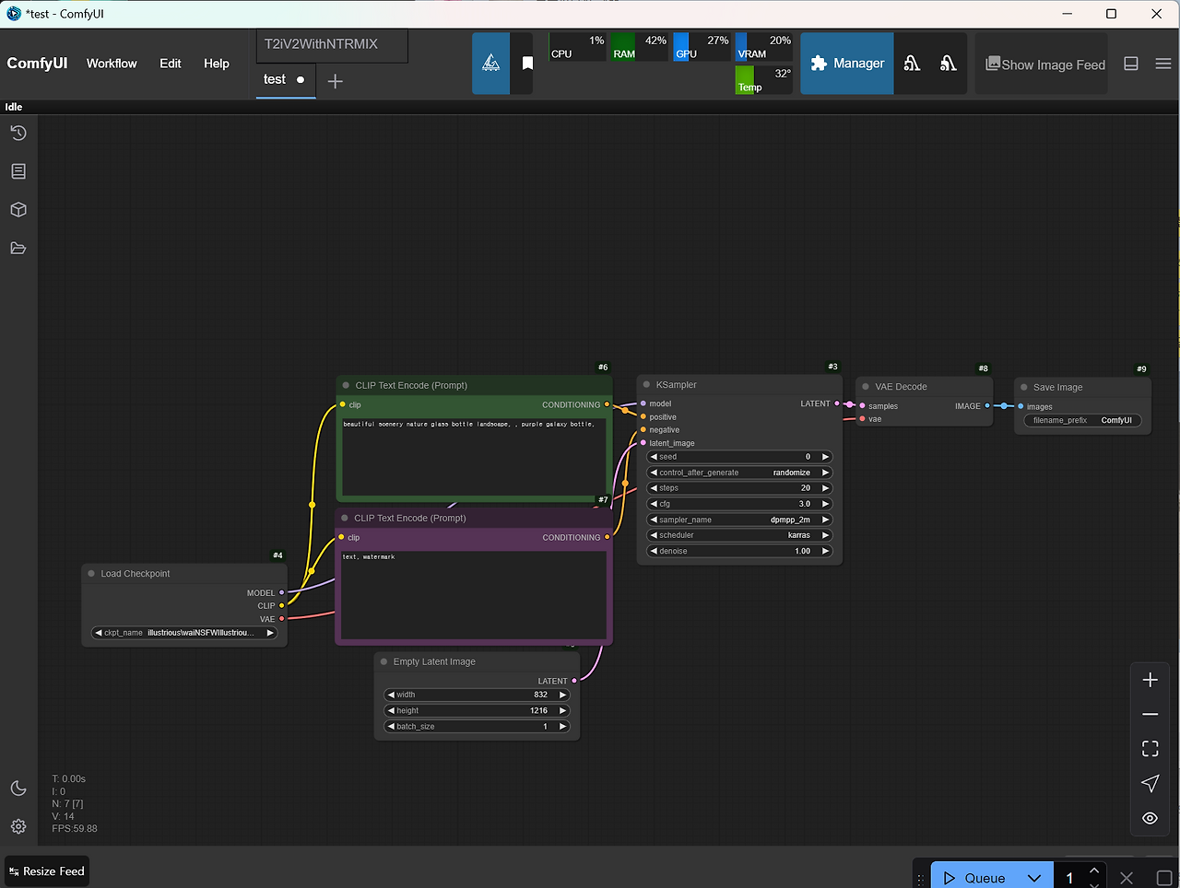Toggle link visibility eye icon
1180x888 pixels.
point(1150,818)
